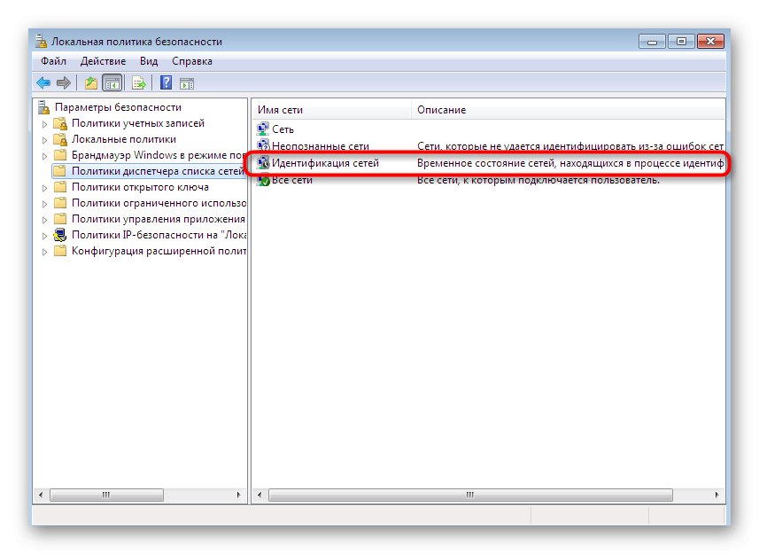Screen dimensions: 759x554
Task: Click right arrow of right pane scrollbar
Action: (716, 495)
